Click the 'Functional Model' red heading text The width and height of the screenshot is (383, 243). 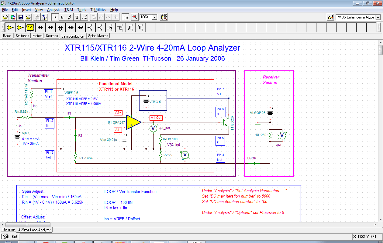click(x=116, y=84)
